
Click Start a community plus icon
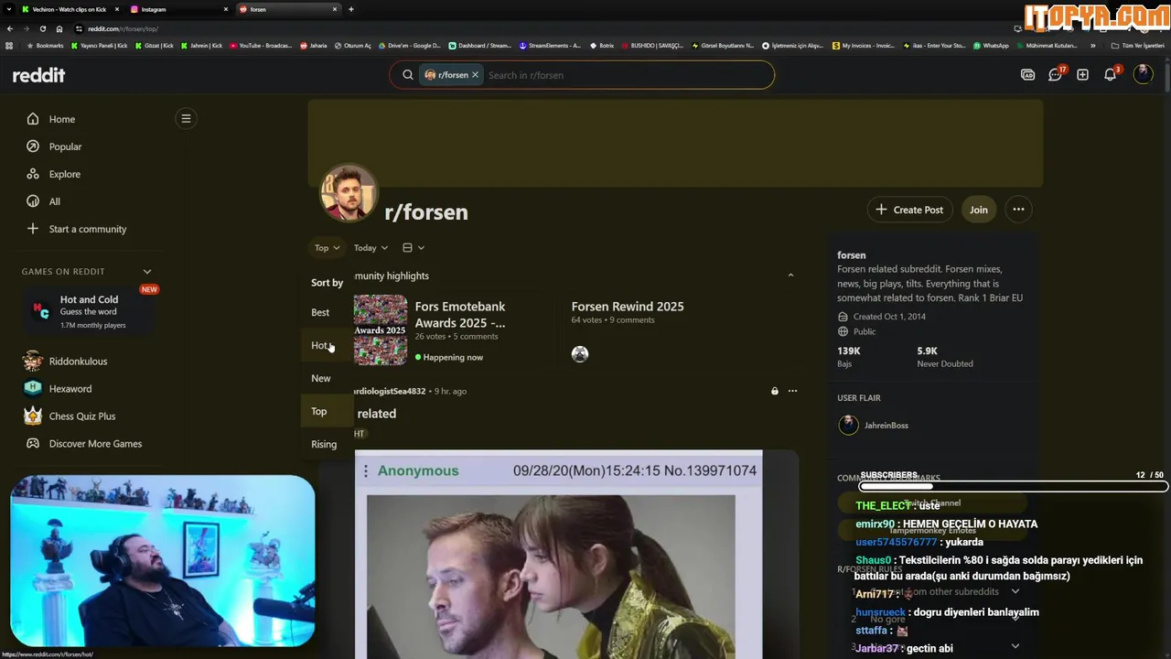click(x=33, y=229)
